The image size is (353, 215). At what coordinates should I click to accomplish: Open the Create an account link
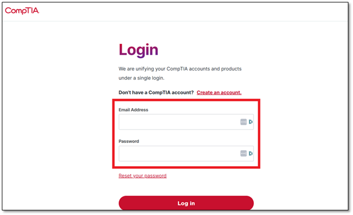[x=219, y=93]
